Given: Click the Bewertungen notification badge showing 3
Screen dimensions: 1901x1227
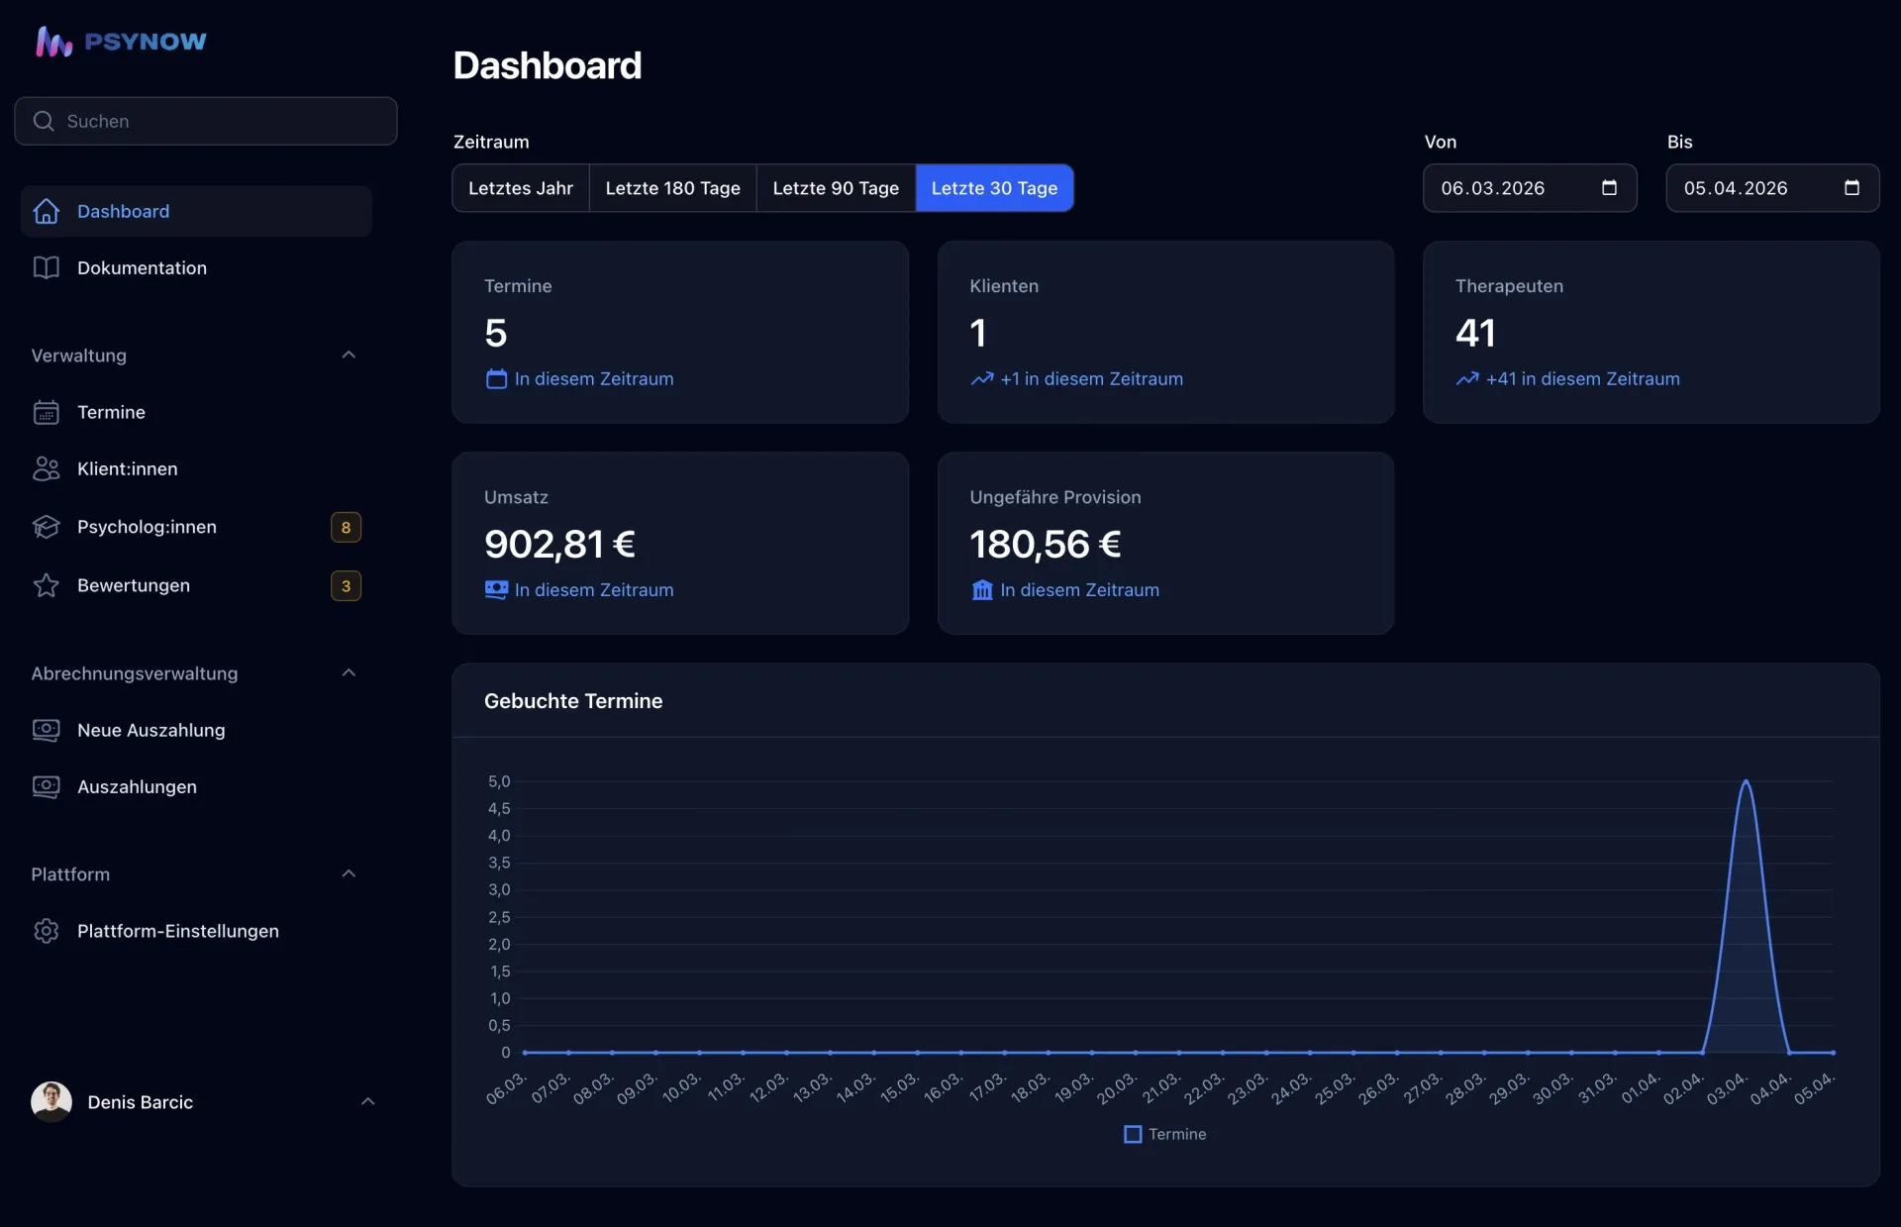Looking at the screenshot, I should 346,585.
